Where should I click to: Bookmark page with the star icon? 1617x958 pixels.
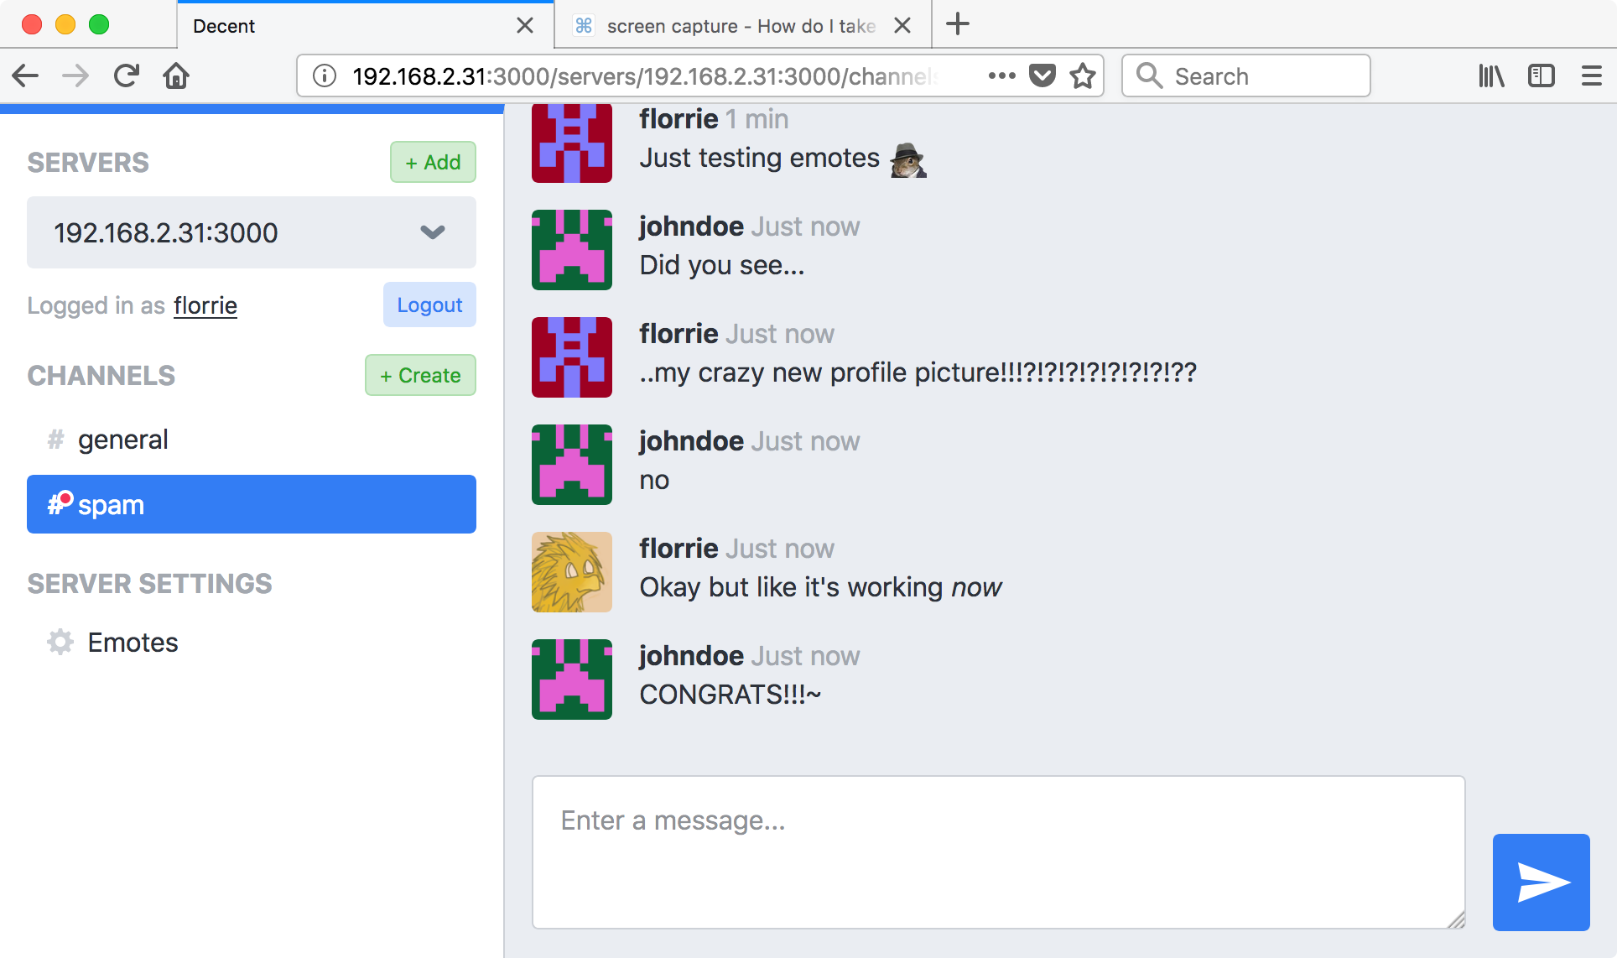tap(1083, 76)
